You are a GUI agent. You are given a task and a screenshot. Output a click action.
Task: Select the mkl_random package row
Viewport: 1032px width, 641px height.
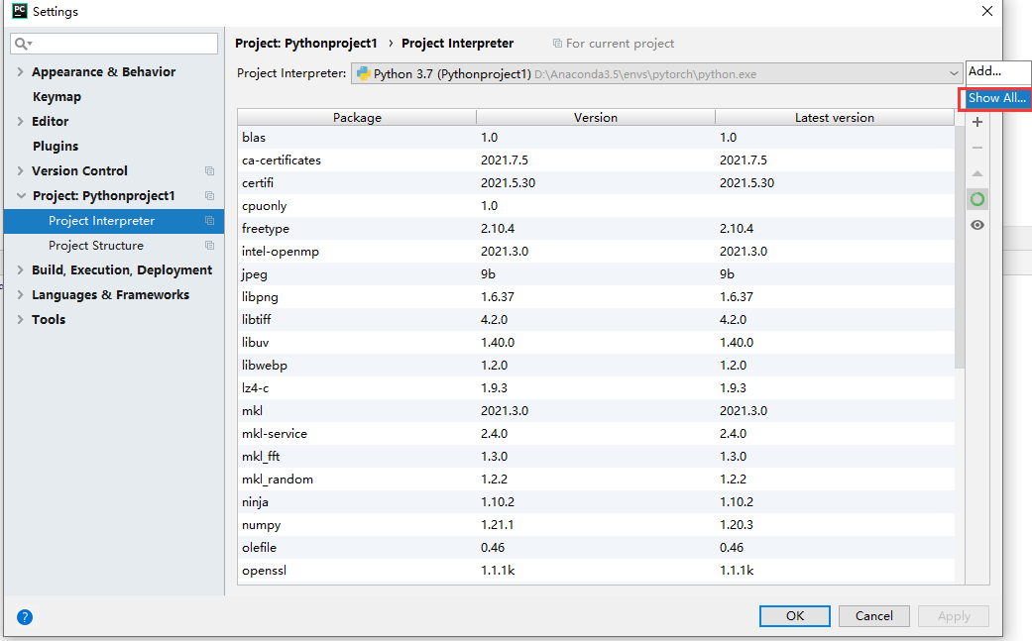(x=596, y=480)
